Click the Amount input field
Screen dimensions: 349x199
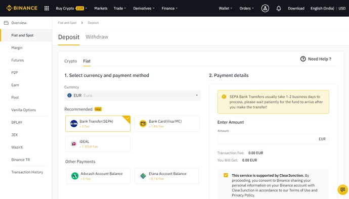tap(273, 139)
